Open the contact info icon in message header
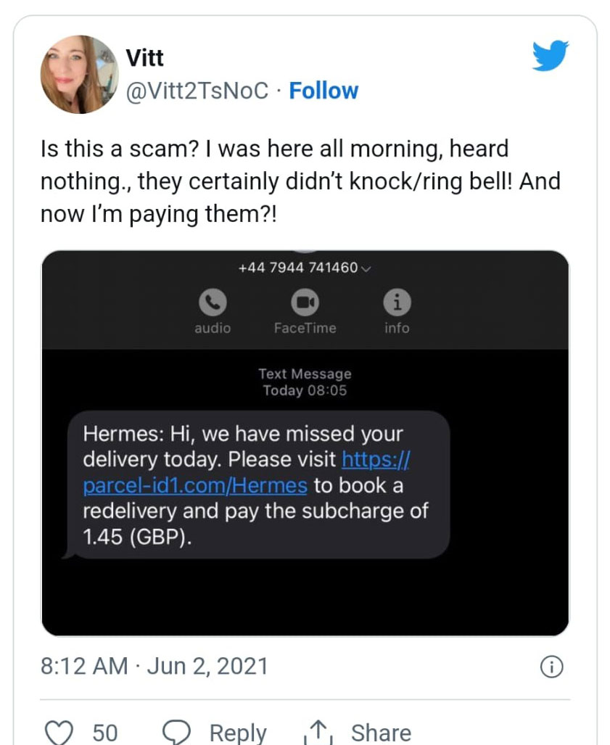The height and width of the screenshot is (745, 610). tap(397, 302)
